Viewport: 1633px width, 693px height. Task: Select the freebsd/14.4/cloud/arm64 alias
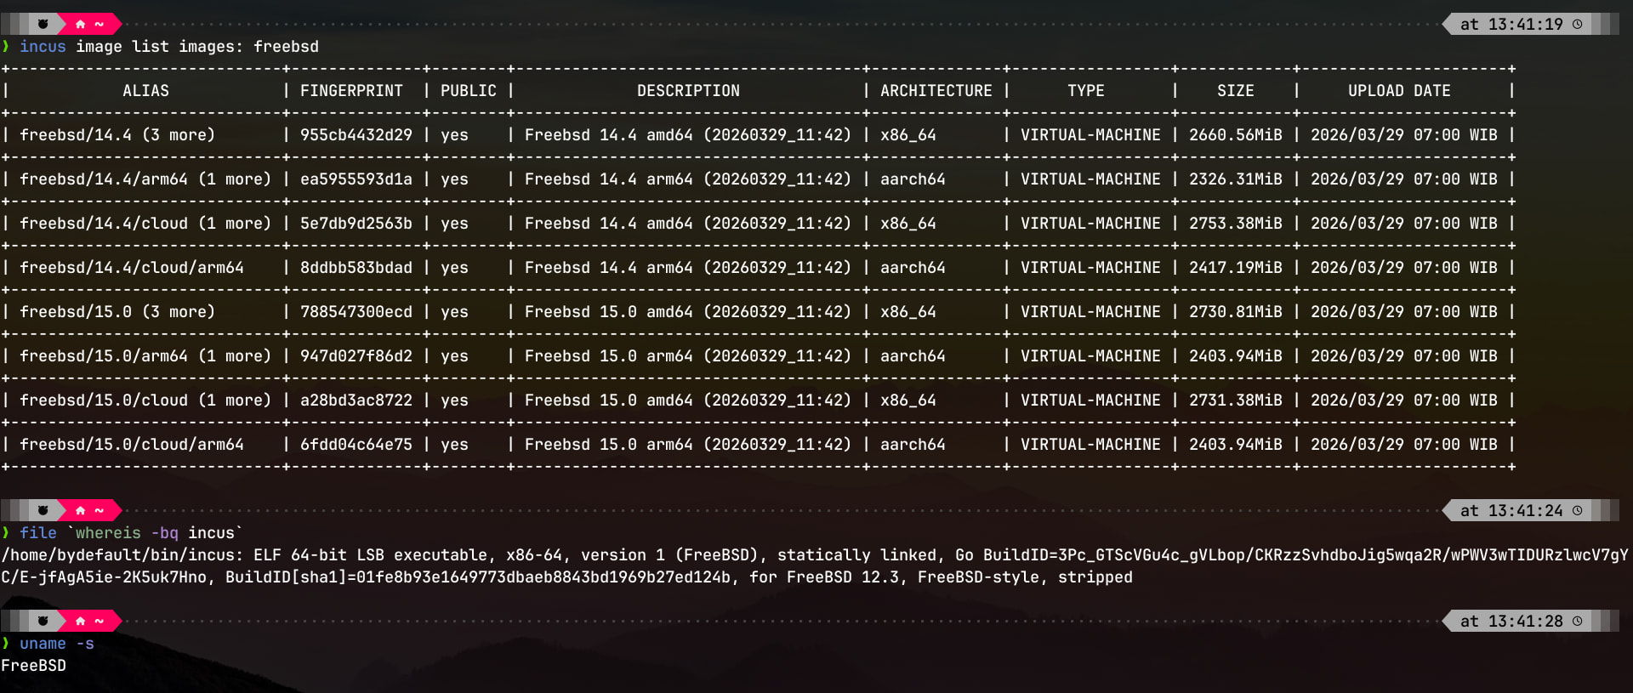132,268
